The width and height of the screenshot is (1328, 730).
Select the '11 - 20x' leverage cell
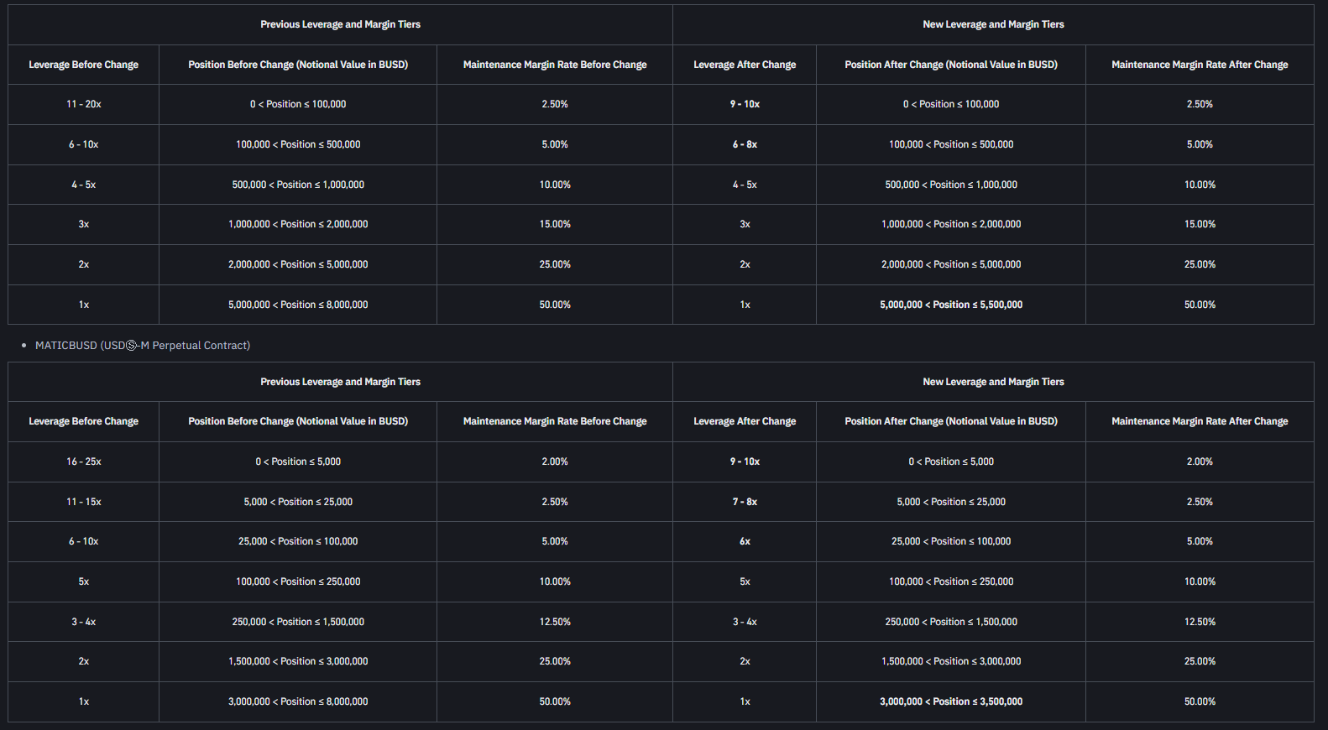tap(84, 104)
